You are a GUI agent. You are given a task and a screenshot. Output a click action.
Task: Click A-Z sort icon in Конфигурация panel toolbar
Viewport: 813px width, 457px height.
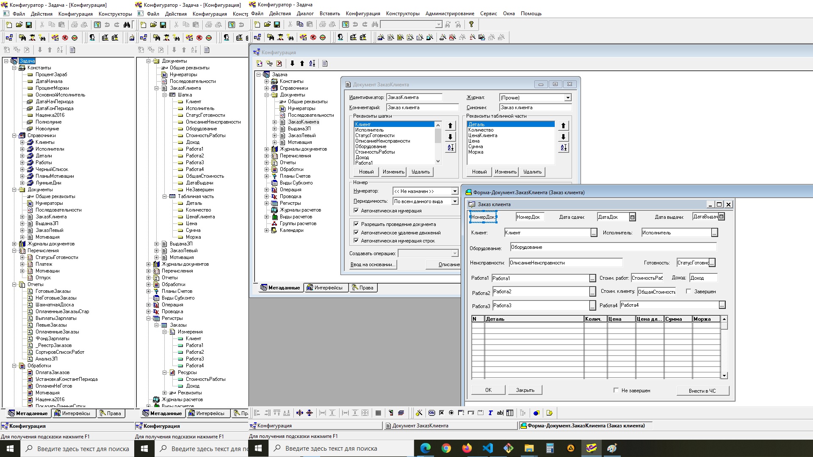click(312, 63)
